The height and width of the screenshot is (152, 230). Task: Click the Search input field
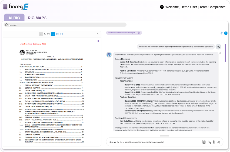pos(65,25)
